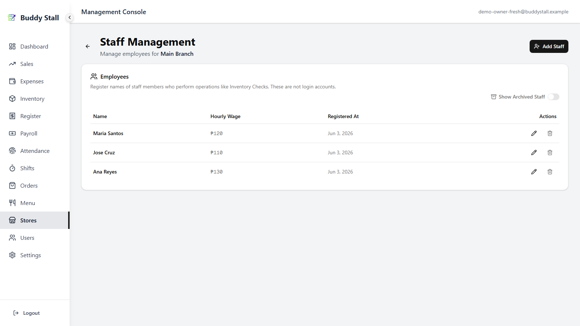This screenshot has height=326, width=580.
Task: Delete Jose Cruz with the trash icon
Action: (550, 152)
